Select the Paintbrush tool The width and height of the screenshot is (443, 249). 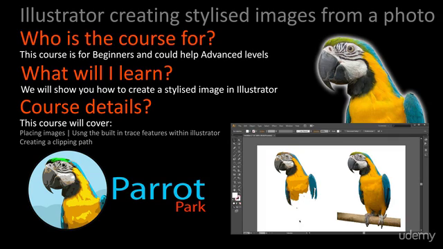(235, 156)
